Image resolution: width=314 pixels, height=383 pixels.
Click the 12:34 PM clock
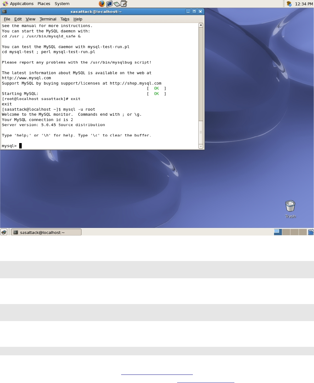304,4
